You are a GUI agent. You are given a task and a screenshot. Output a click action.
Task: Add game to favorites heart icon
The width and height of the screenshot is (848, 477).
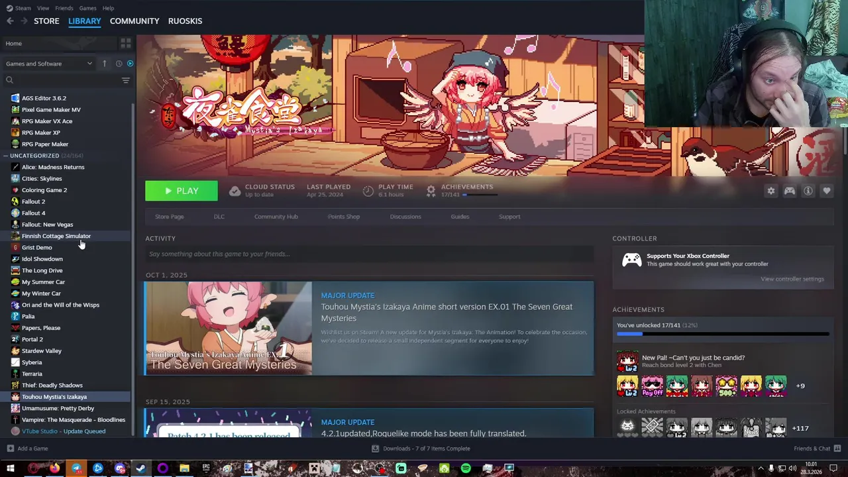(x=827, y=191)
